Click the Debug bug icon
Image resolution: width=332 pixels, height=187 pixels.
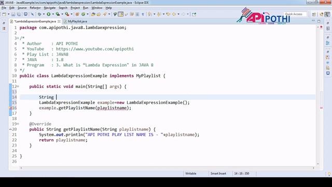click(39, 14)
